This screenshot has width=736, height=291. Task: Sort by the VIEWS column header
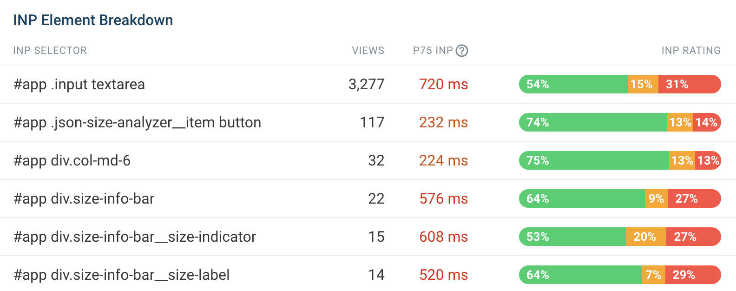[368, 50]
